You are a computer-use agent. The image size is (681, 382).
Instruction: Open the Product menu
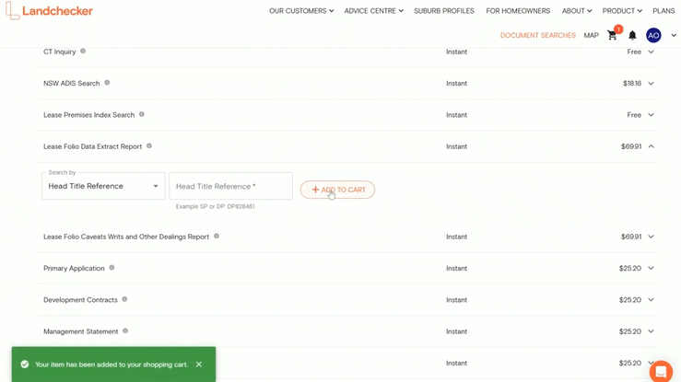622,11
